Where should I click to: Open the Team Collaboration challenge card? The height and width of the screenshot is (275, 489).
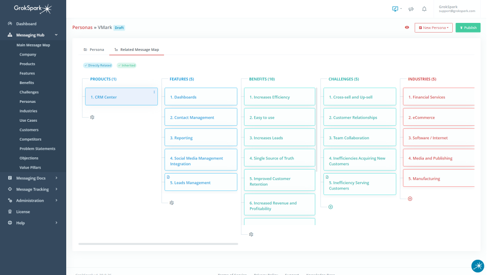point(360,137)
